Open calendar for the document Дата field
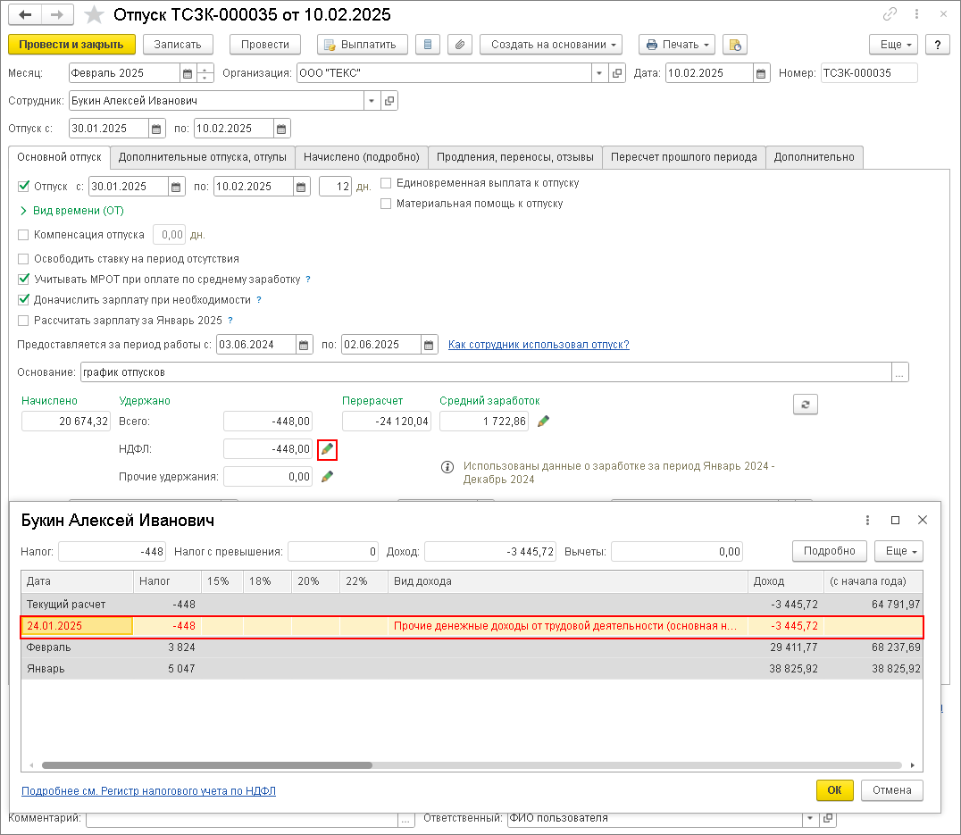 (x=761, y=73)
